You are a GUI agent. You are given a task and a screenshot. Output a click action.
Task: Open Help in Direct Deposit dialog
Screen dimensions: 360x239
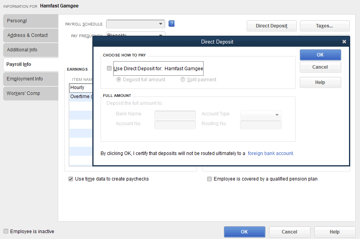point(320,82)
